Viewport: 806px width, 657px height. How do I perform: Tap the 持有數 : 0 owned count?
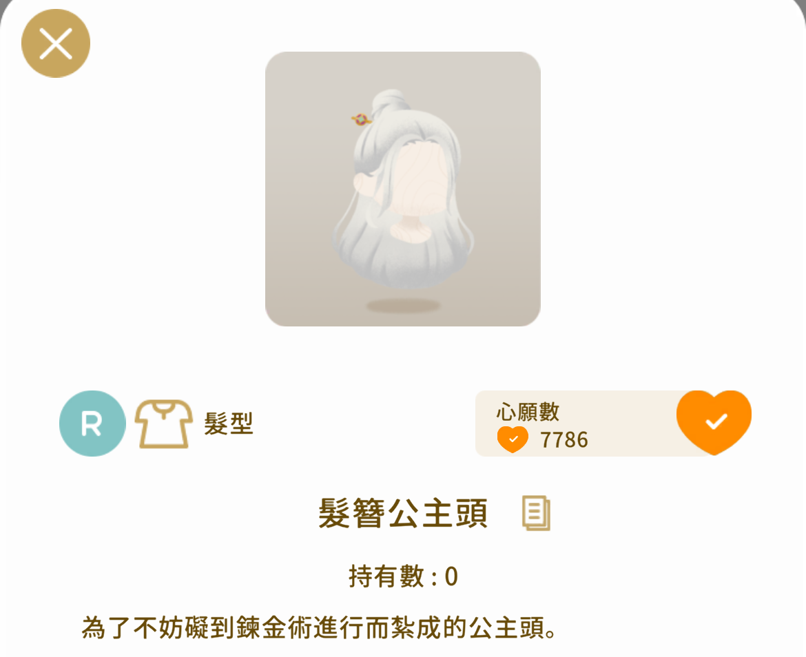tap(403, 576)
